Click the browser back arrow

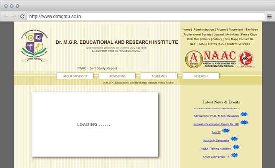point(6,16)
